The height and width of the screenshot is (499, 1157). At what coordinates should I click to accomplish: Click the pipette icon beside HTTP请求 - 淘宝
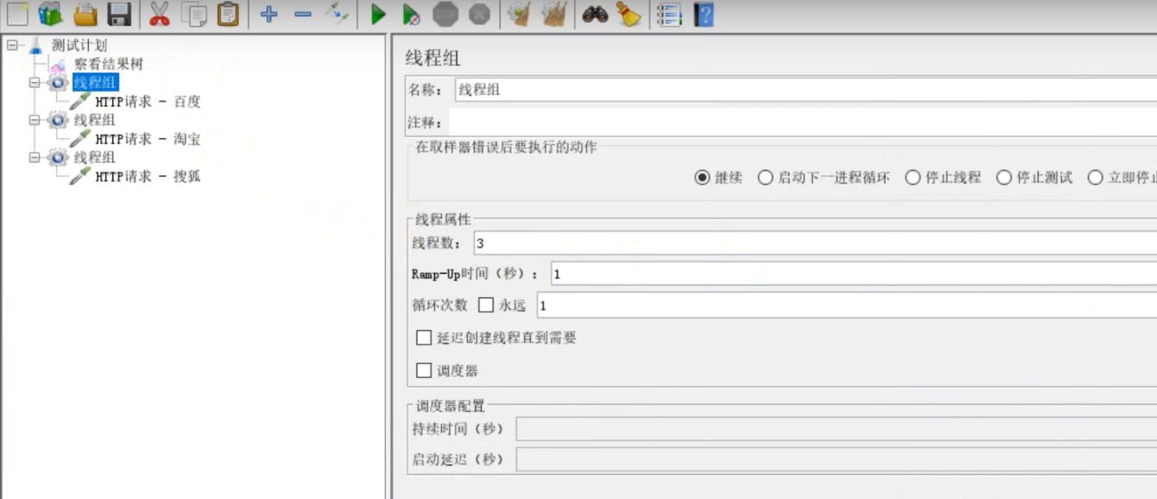click(x=80, y=139)
